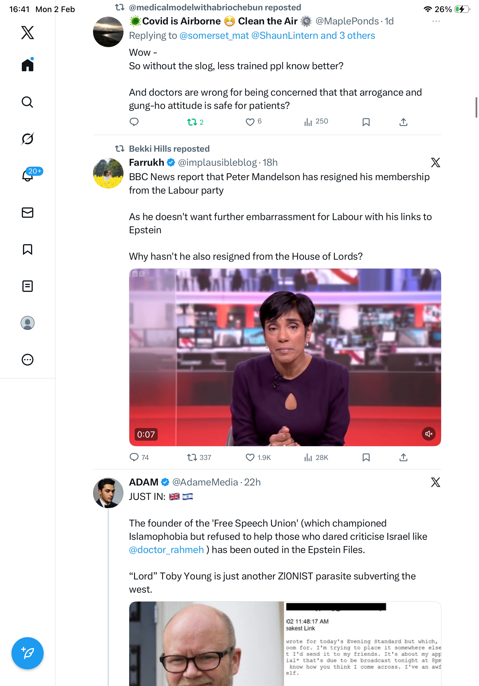
Task: Go to the Home tab
Action: (28, 65)
